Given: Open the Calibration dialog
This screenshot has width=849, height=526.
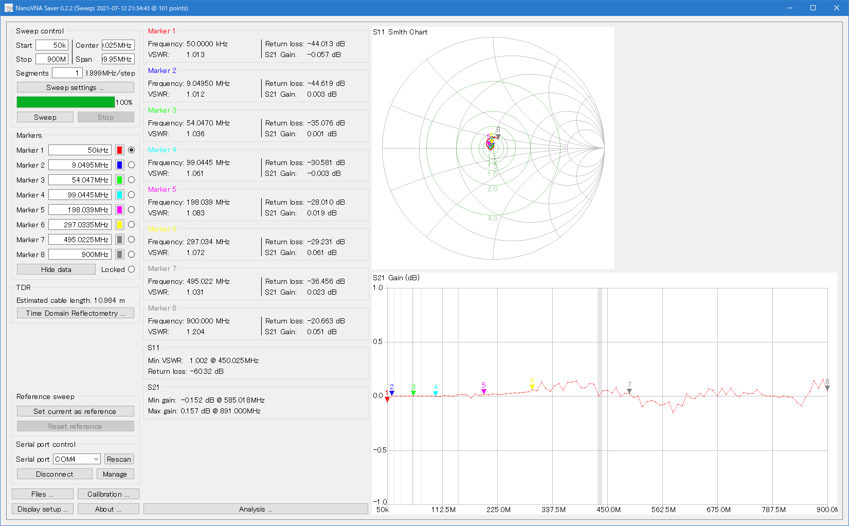Looking at the screenshot, I should [x=109, y=494].
